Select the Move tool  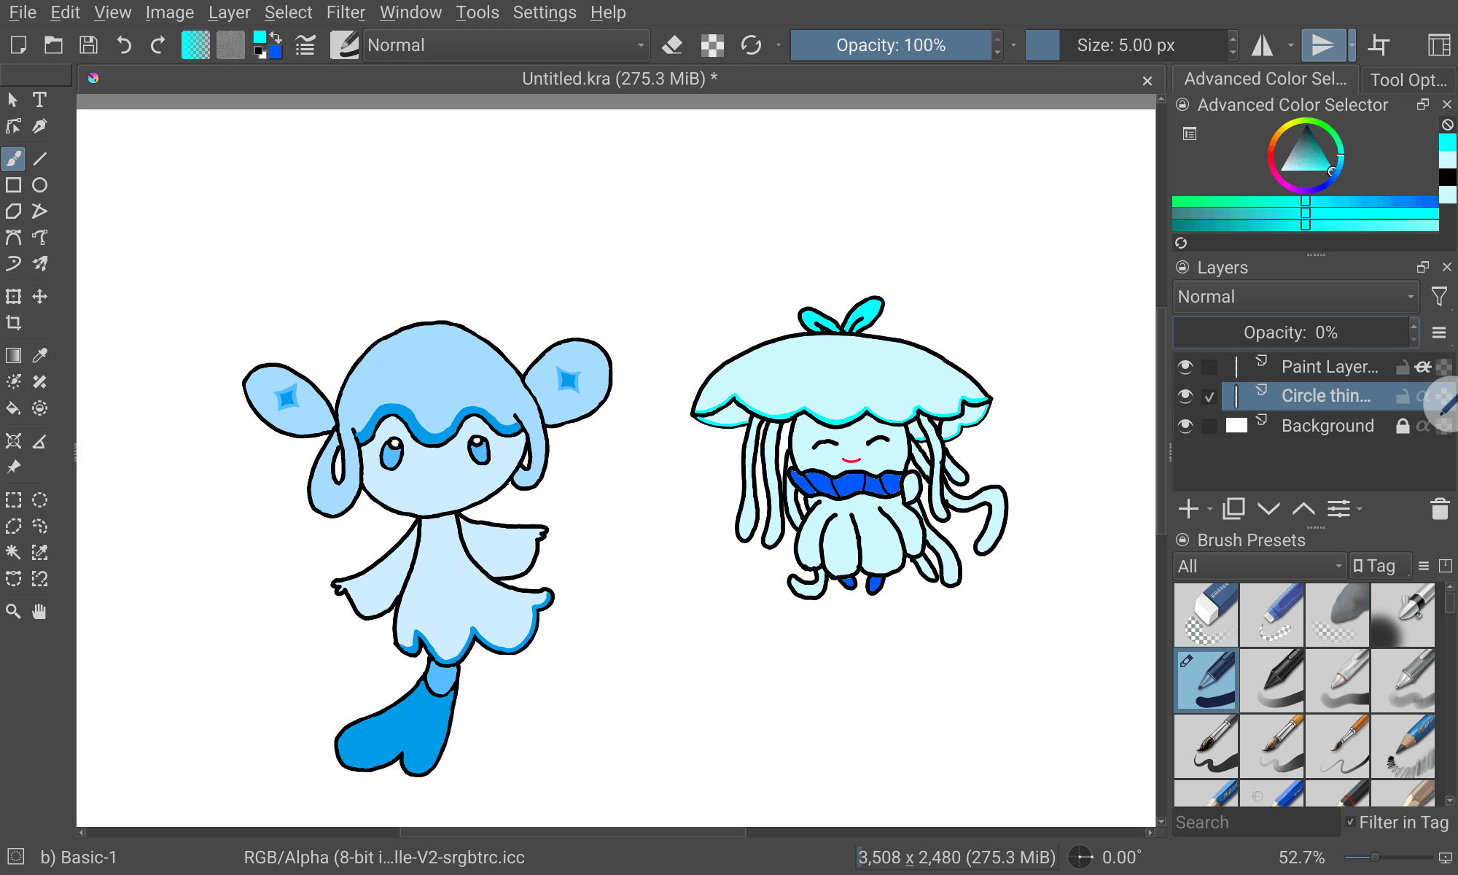[39, 297]
